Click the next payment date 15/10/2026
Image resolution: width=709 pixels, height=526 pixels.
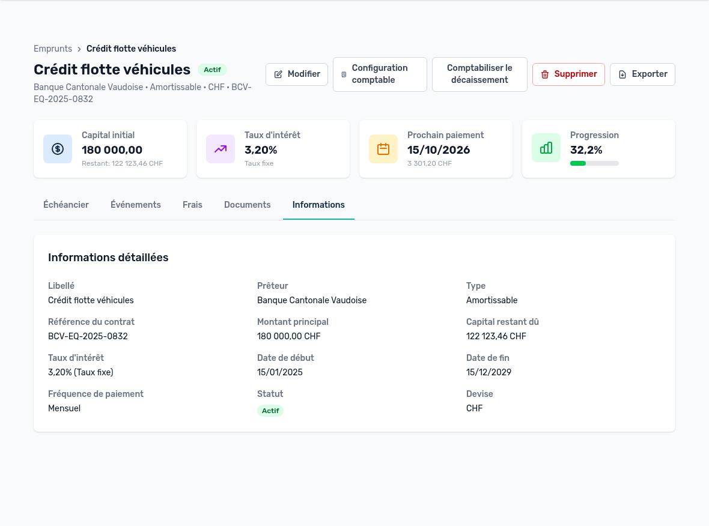[x=439, y=150]
